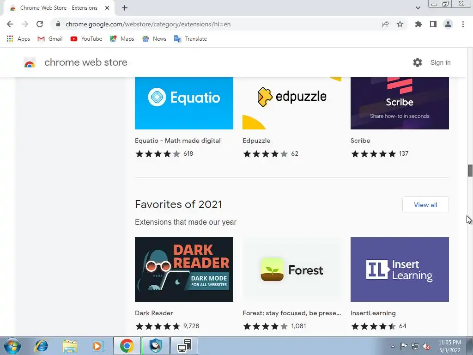Open the puffin shield taskbar application
This screenshot has width=473, height=355.
156,346
